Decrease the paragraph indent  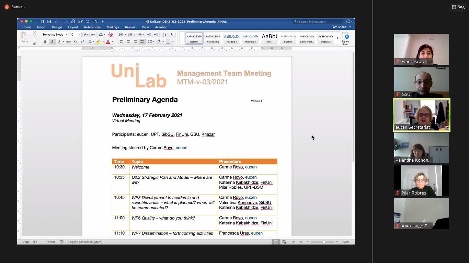tap(149, 35)
